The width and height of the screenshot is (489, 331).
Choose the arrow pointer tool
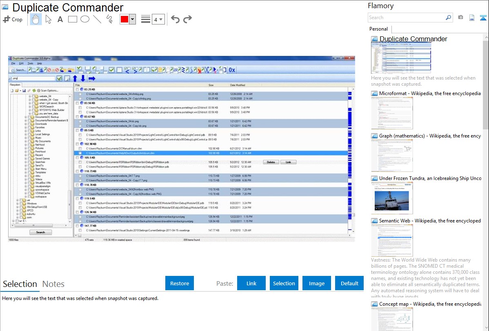(48, 19)
